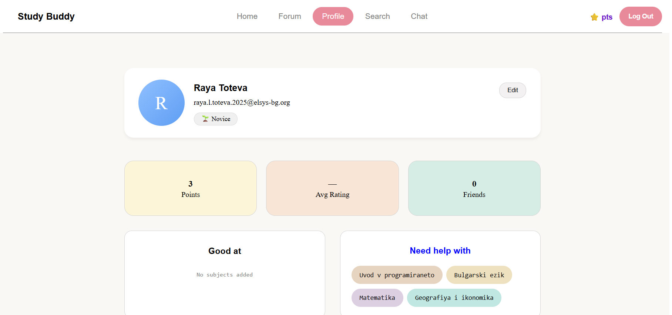Switch to the Chat page
The height and width of the screenshot is (315, 672).
pyautogui.click(x=419, y=16)
